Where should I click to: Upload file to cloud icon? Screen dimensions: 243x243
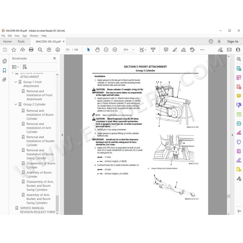coord(23,50)
